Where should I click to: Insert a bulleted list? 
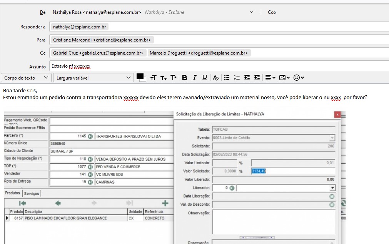tap(227, 78)
